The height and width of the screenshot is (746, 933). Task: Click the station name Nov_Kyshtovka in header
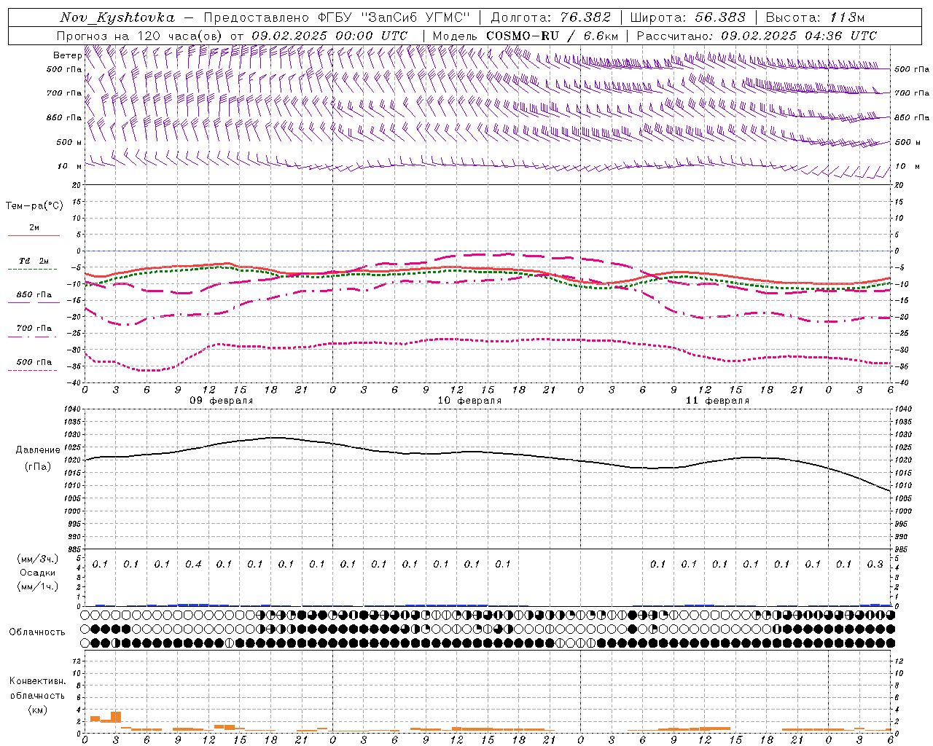117,17
